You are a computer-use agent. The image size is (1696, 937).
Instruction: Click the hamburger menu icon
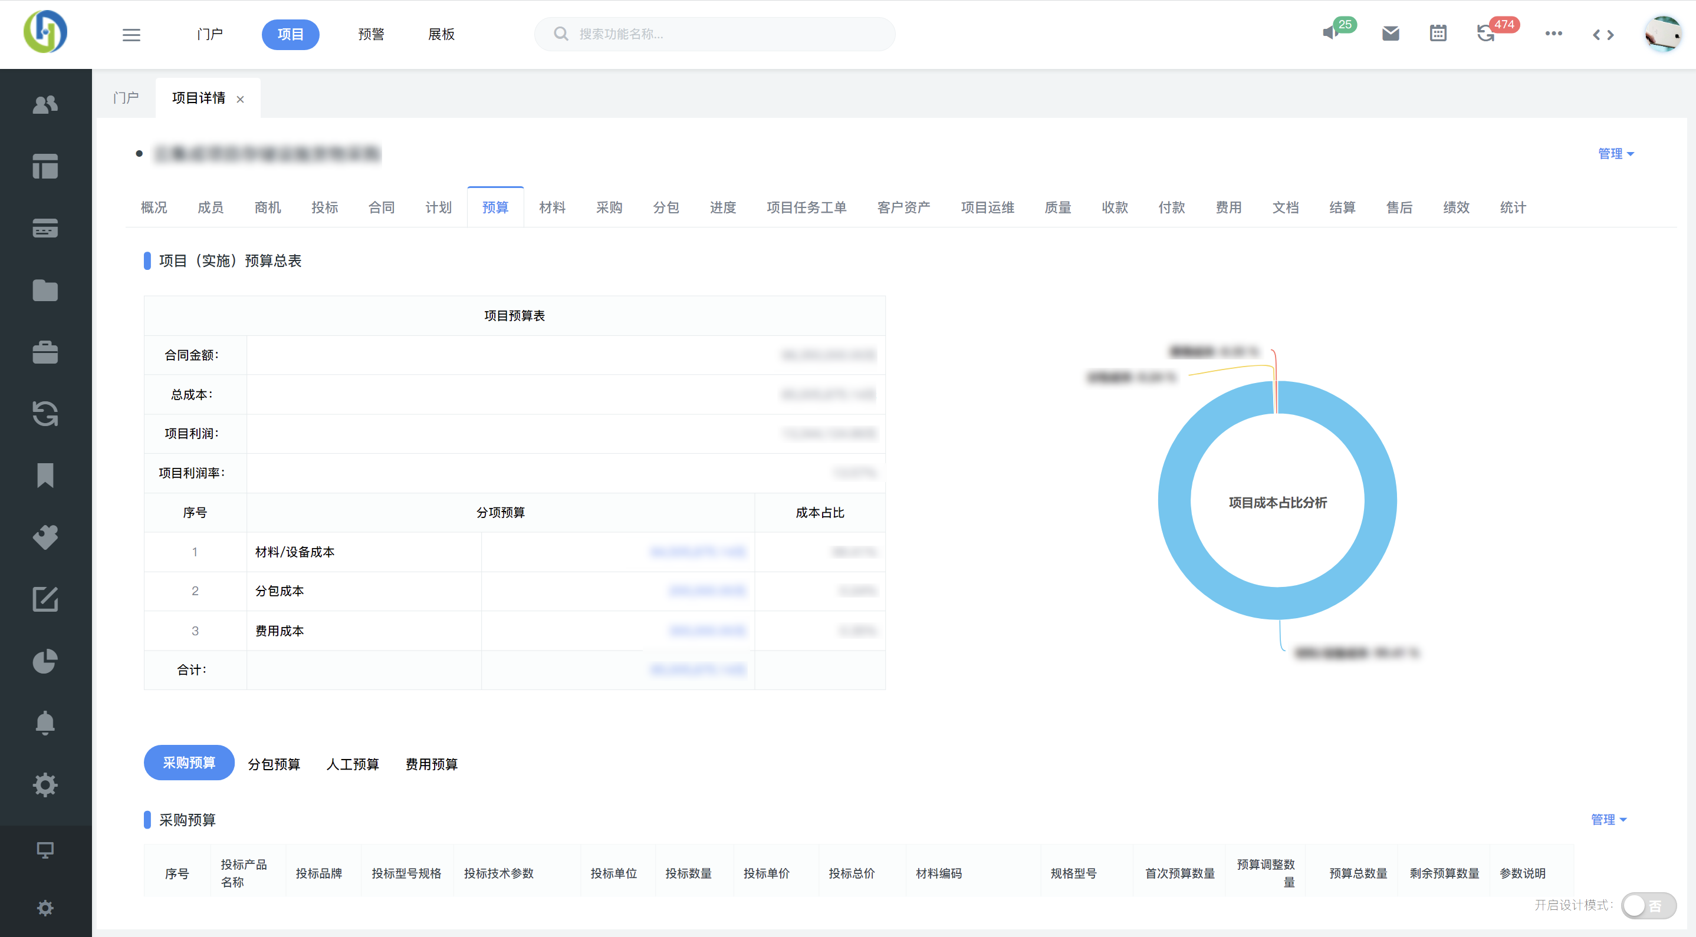(131, 34)
